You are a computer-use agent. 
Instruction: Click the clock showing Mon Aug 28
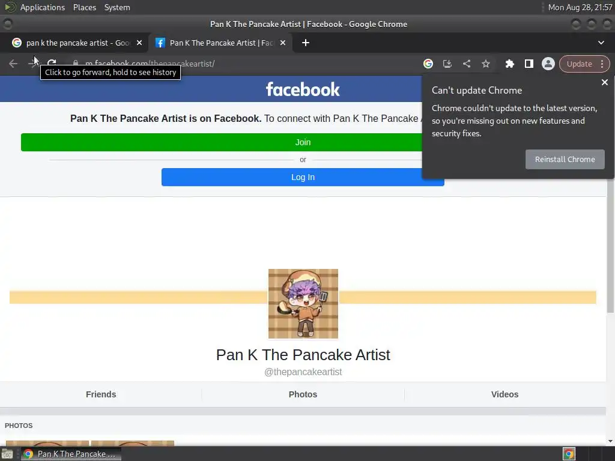tap(580, 7)
